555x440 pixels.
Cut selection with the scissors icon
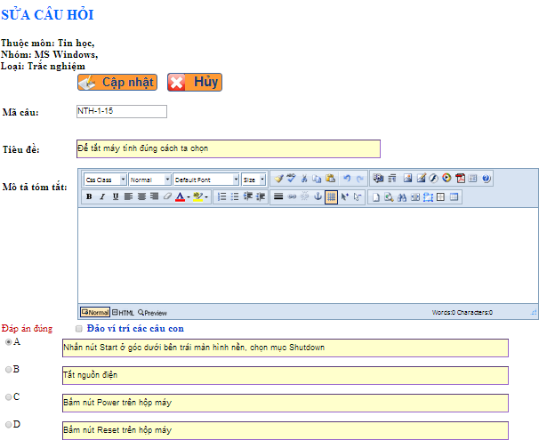click(304, 179)
